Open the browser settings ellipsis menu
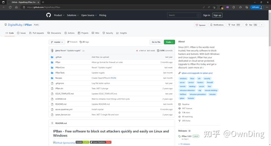The height and width of the screenshot is (146, 271). (x=267, y=7)
